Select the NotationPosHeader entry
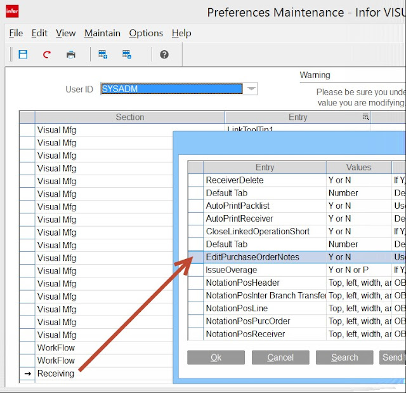The width and height of the screenshot is (406, 393). [265, 283]
